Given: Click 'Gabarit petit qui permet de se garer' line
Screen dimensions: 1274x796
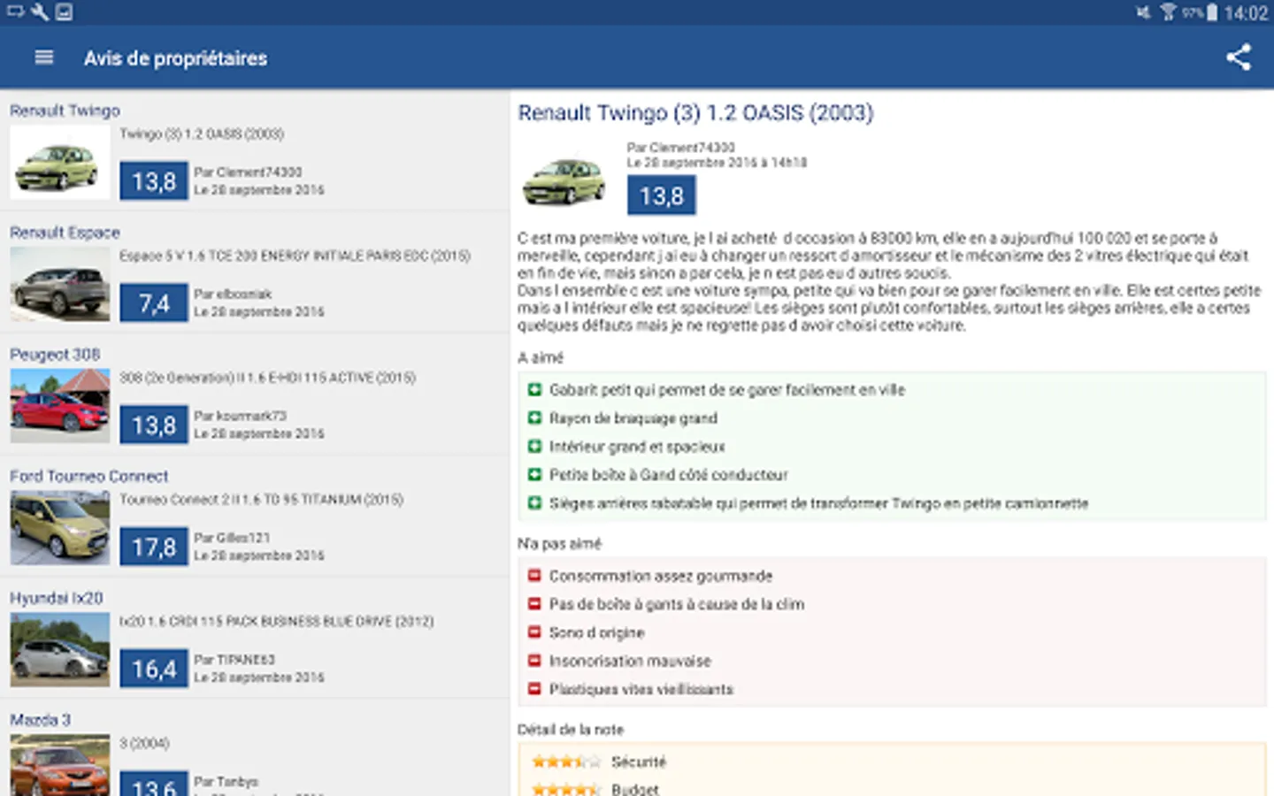Looking at the screenshot, I should click(x=727, y=390).
